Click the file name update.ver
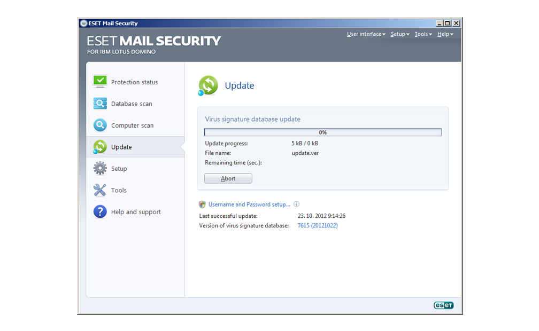Image resolution: width=539 pixels, height=331 pixels. point(305,153)
